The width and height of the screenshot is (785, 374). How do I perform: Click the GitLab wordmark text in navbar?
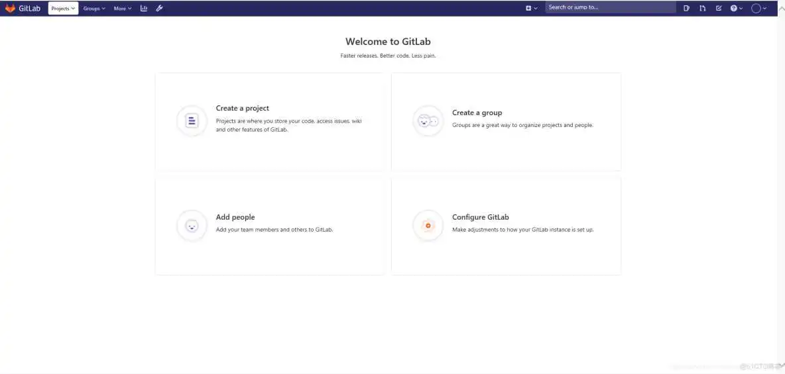tap(30, 9)
